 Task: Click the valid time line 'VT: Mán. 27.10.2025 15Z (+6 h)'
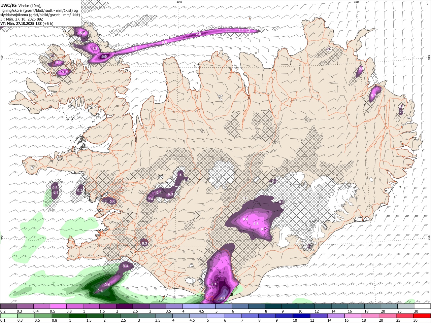click(x=27, y=24)
